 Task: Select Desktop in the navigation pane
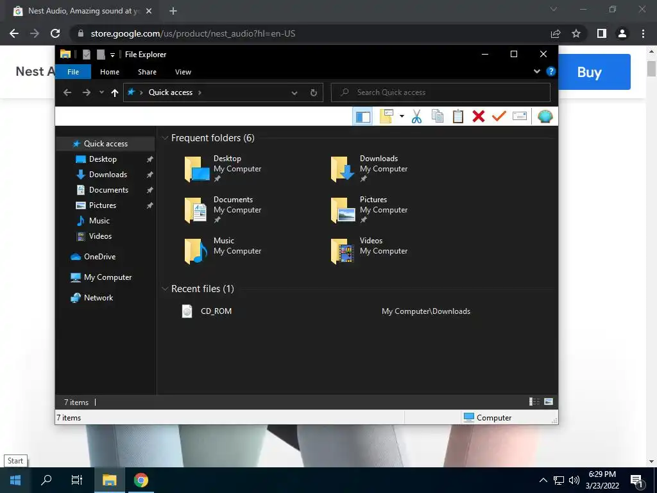[x=103, y=159]
